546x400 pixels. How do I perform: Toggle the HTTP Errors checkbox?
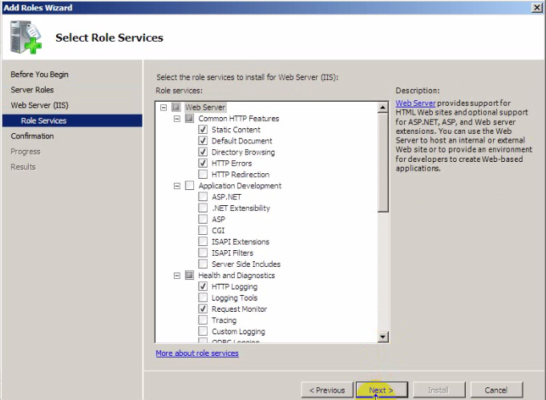pos(203,163)
